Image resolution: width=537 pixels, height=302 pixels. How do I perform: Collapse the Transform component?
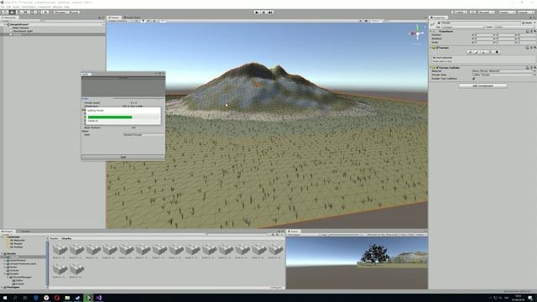coord(431,31)
